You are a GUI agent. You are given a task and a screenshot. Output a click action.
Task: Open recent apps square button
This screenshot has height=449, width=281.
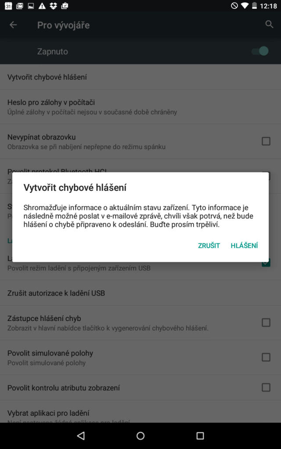[200, 435]
